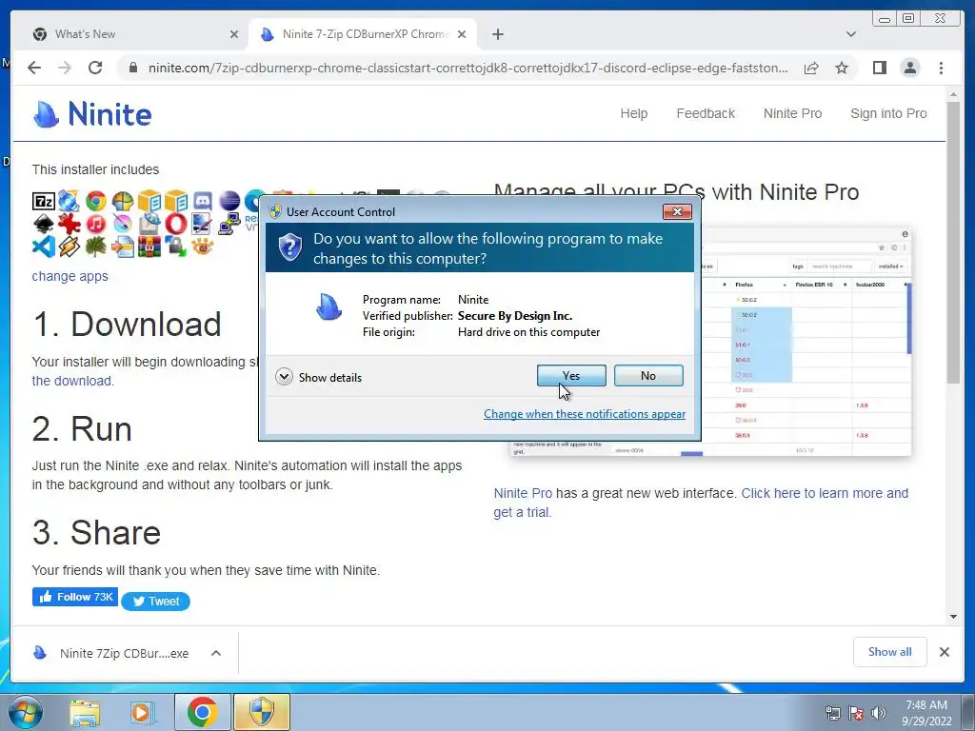Click the Tweet button
The height and width of the screenshot is (731, 975).
[155, 602]
